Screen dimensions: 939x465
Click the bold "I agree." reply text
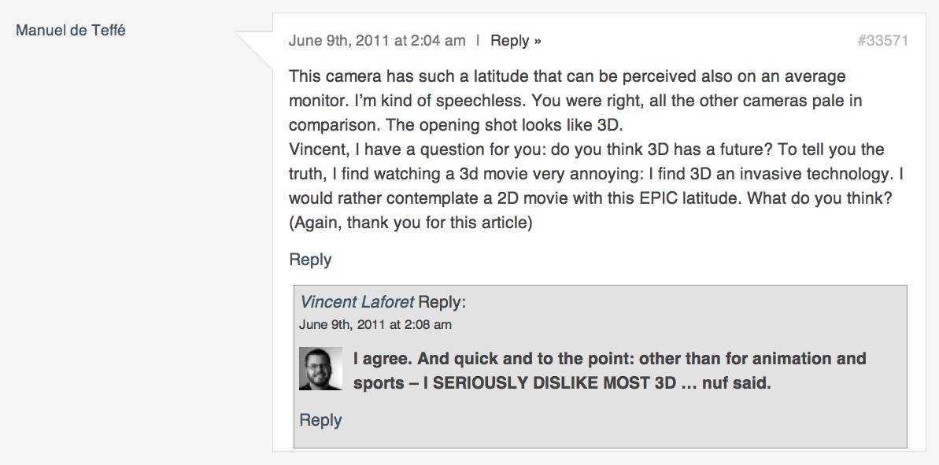pyautogui.click(x=382, y=359)
